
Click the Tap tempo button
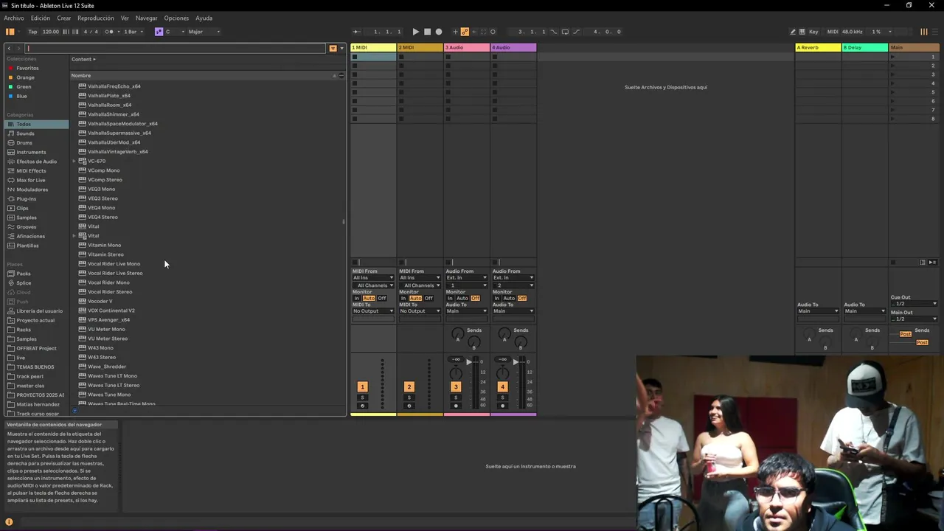(32, 32)
